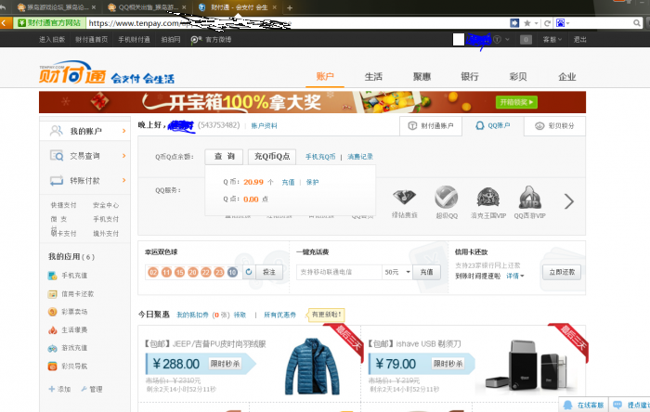Click the 立即还款 button
Image resolution: width=650 pixels, height=412 pixels.
click(x=562, y=272)
